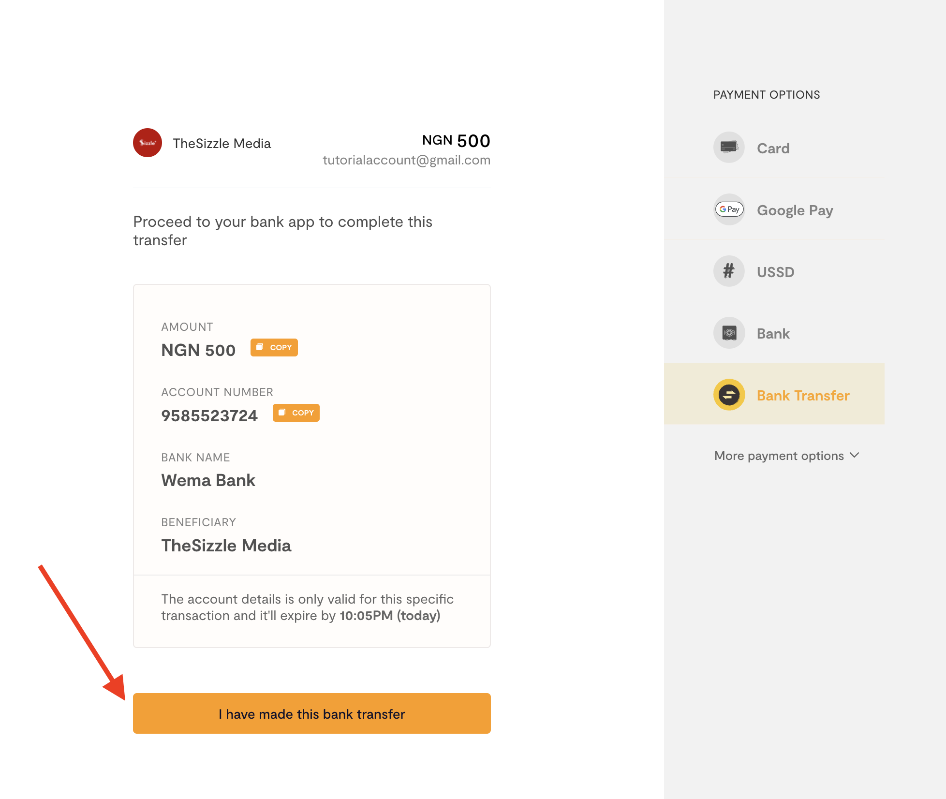The image size is (946, 799).
Task: Click the Wema Bank name text
Action: tap(208, 480)
